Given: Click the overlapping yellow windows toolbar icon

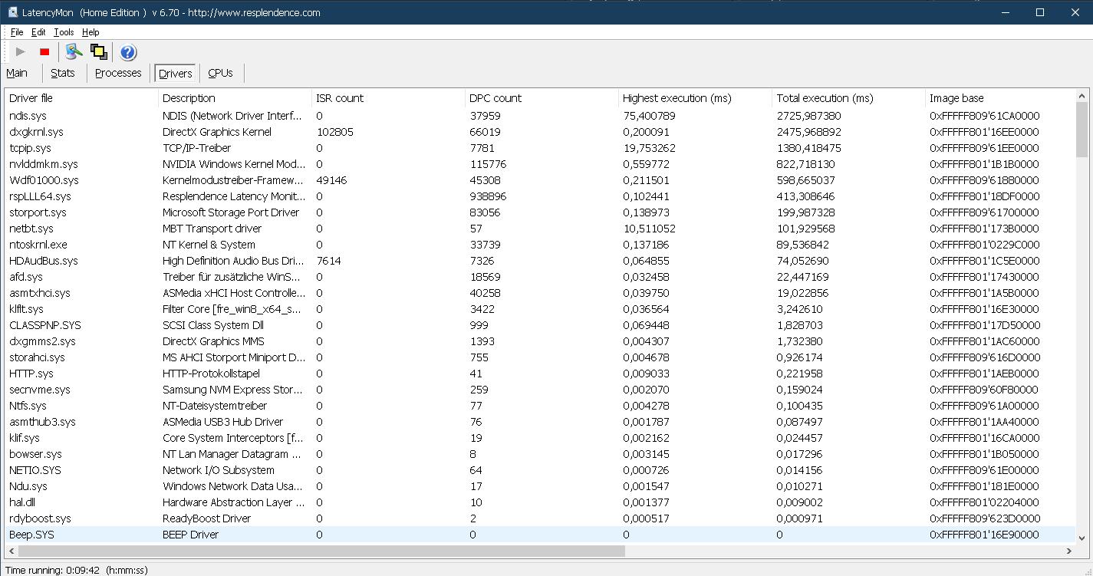Looking at the screenshot, I should pyautogui.click(x=98, y=51).
